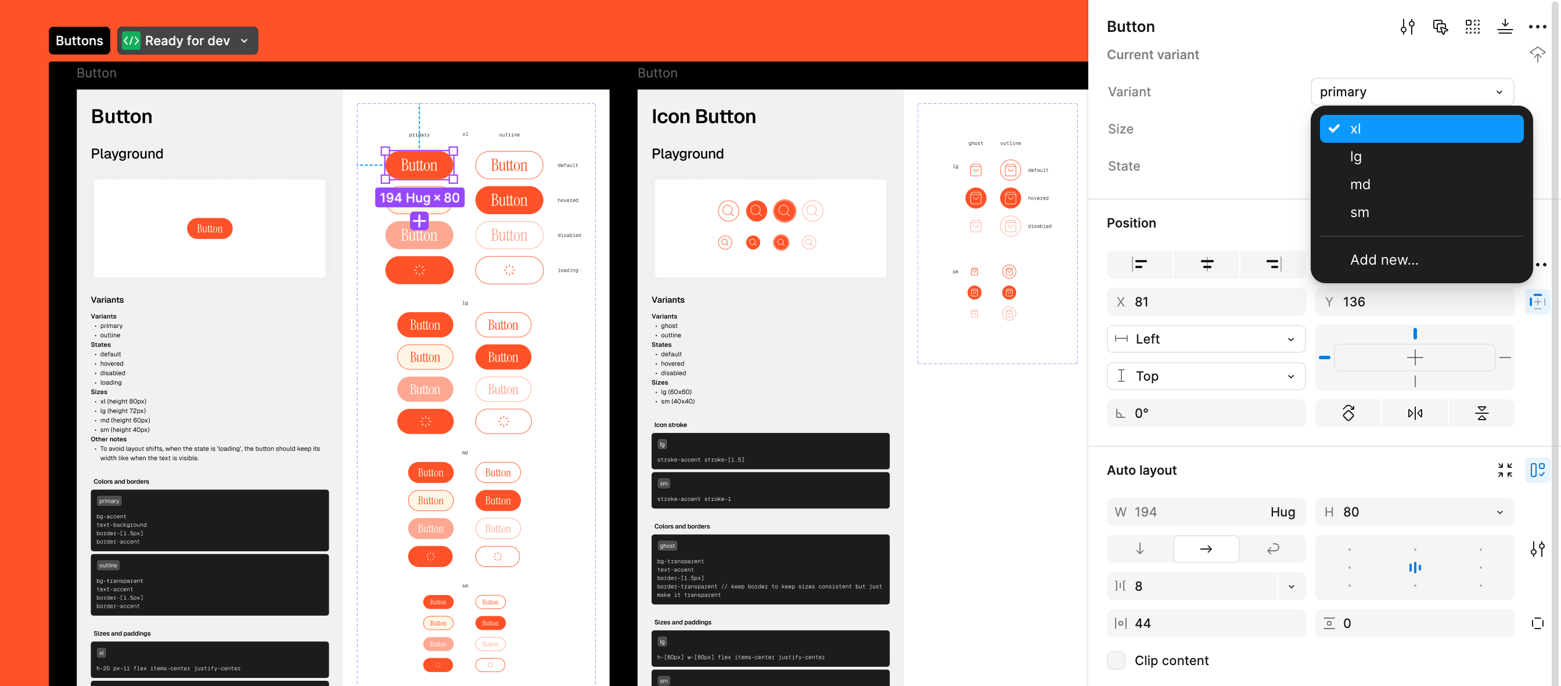This screenshot has width=1561, height=686.
Task: Click the flip vertical icon
Action: point(1481,414)
